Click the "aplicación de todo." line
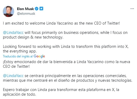This screenshot has height=99, width=137. coord(19,94)
